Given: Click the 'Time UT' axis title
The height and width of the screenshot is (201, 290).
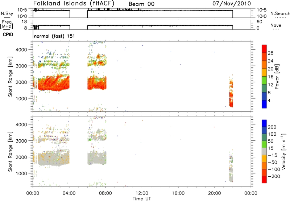Looking at the screenshot, I should pyautogui.click(x=142, y=199).
